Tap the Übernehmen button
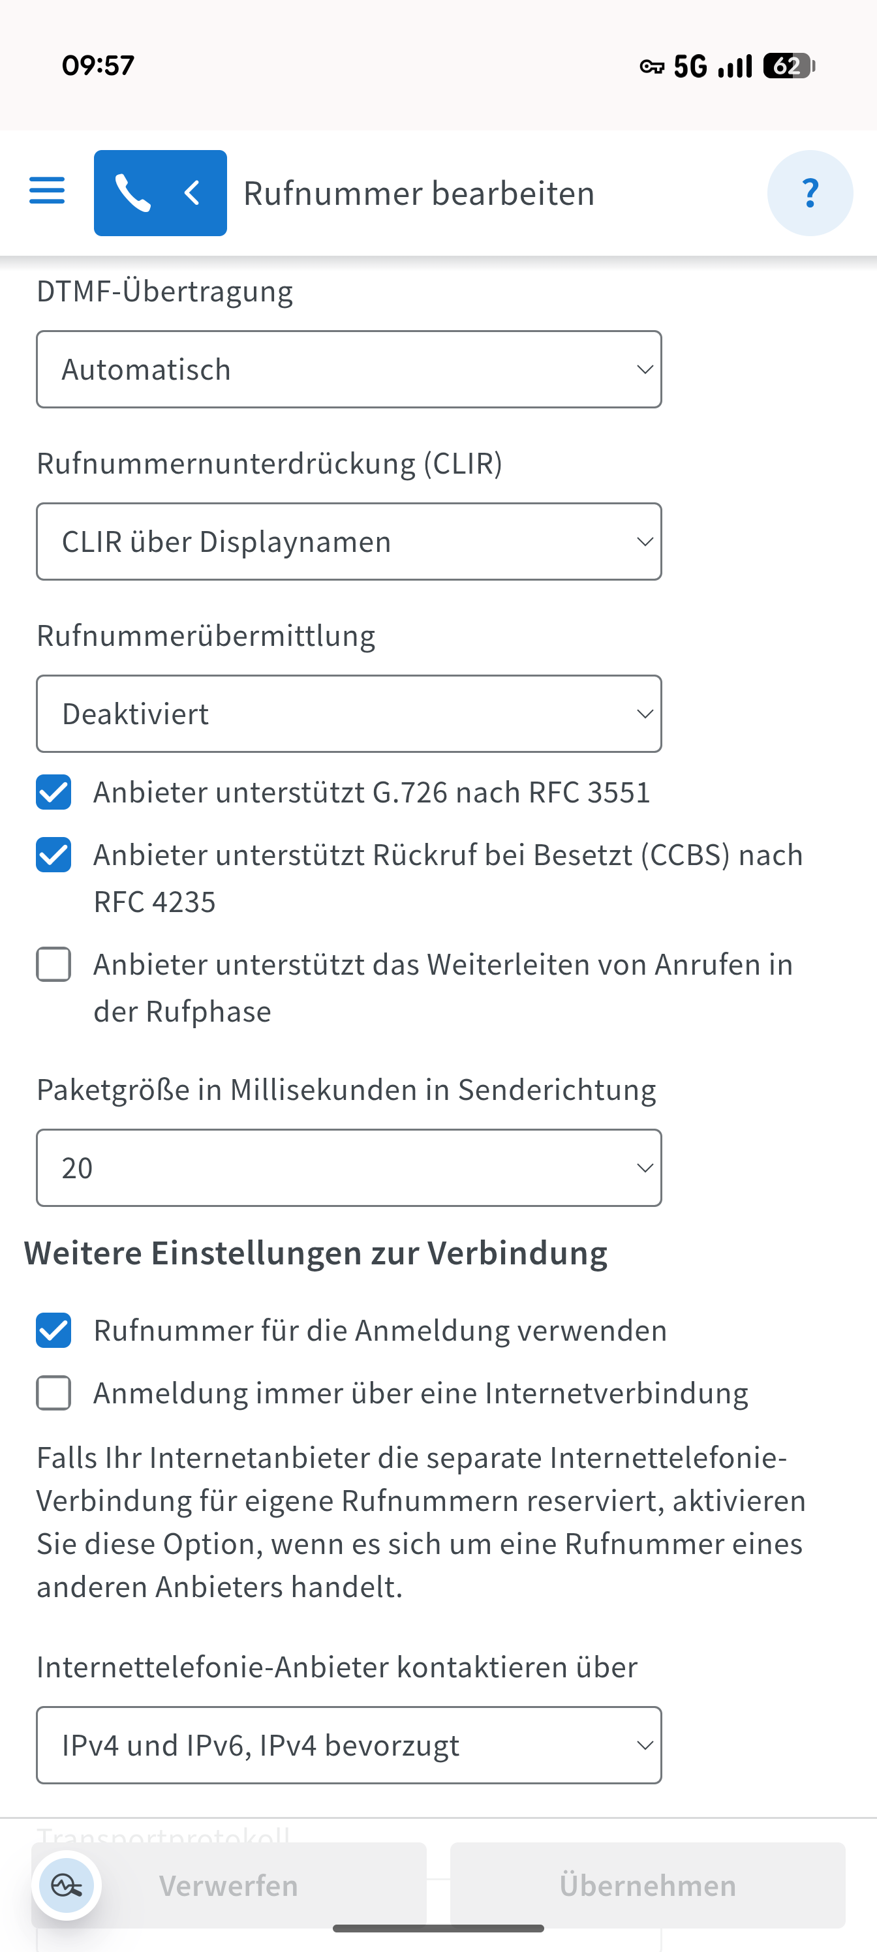Screen dimensions: 877x1952 tap(647, 1885)
